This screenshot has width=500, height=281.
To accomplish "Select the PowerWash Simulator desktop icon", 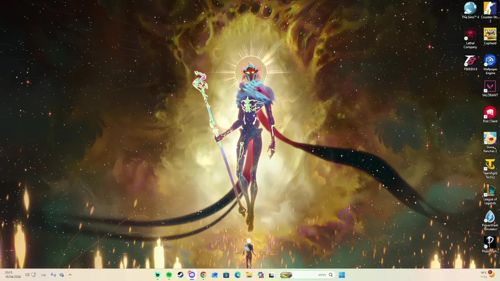I will pos(490,221).
